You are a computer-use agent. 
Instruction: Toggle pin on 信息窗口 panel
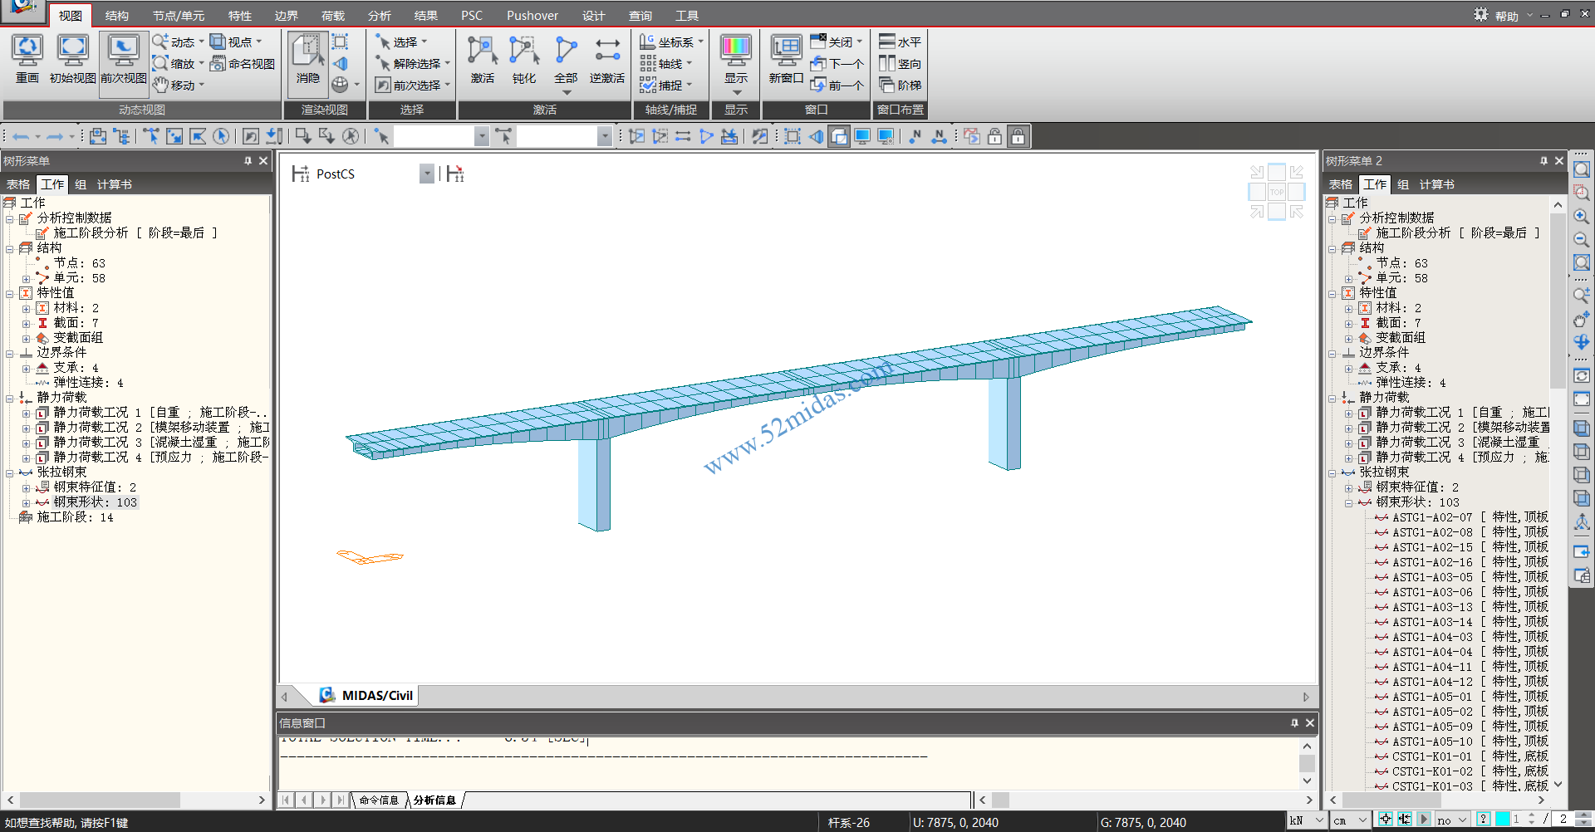click(x=1294, y=723)
